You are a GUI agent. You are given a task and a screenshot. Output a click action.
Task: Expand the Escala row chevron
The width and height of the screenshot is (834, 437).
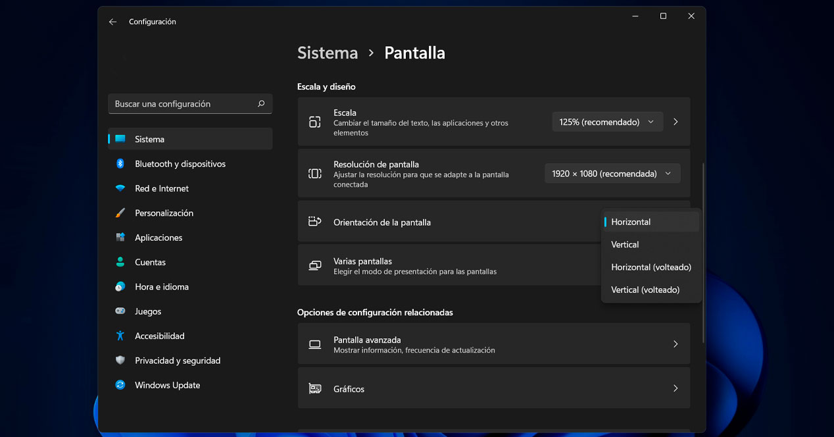(675, 121)
